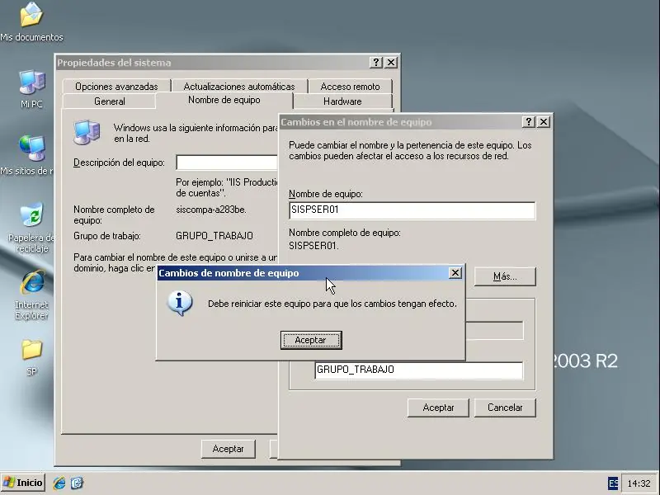Open the Papelera de reciclaje
The height and width of the screenshot is (495, 660).
coord(31,216)
